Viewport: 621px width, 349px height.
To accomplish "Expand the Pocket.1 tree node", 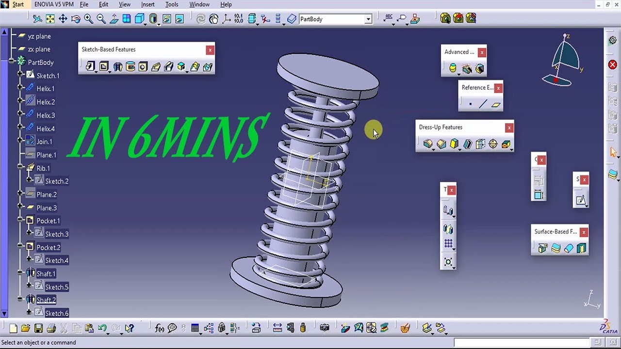I will [20, 220].
